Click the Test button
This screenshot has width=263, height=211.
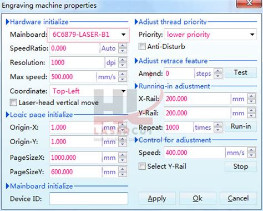click(x=241, y=72)
